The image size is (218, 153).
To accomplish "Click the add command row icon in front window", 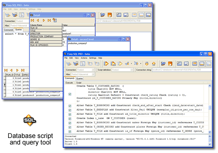I will (179, 64).
